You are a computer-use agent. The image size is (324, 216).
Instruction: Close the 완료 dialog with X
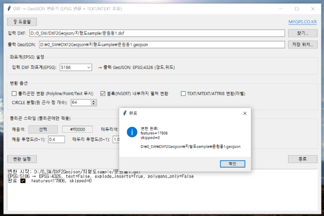245,113
